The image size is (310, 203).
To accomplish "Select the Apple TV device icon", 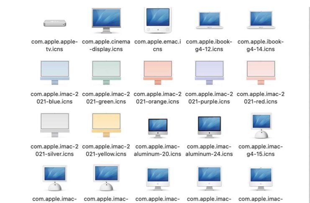I will pos(55,23).
